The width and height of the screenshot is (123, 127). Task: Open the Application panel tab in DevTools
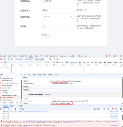tap(46, 56)
